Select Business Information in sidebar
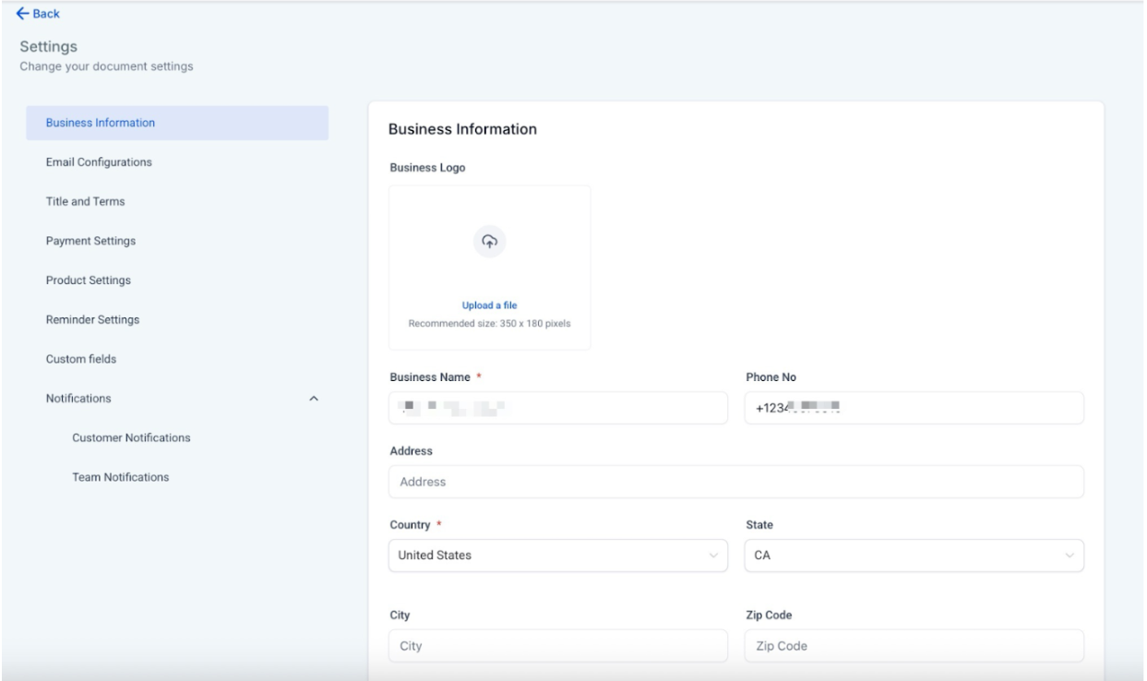Viewport: 1147px width, 681px height. (101, 123)
